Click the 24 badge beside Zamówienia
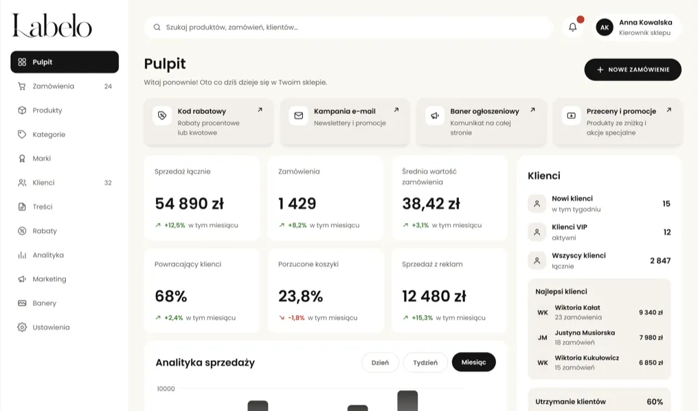The height and width of the screenshot is (411, 698). click(108, 86)
